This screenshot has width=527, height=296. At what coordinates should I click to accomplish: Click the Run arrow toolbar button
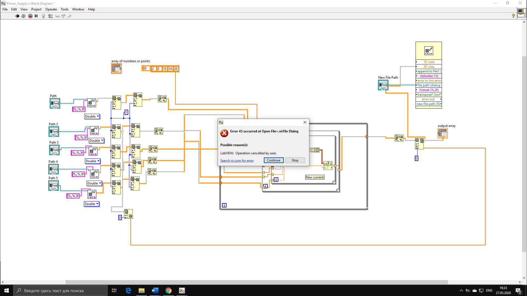[17, 16]
